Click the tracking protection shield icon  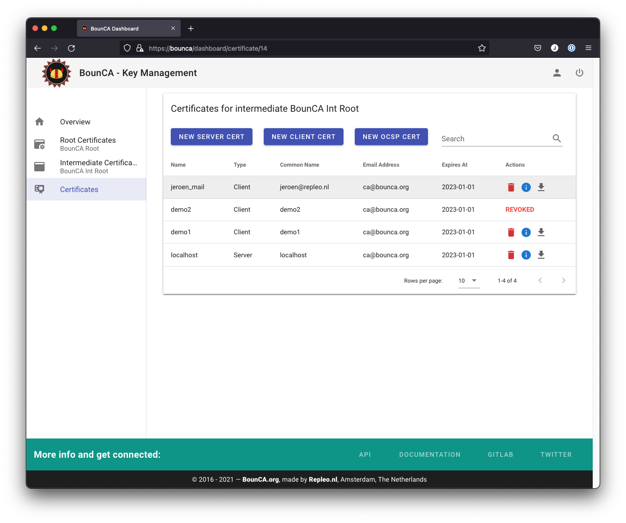pos(127,48)
